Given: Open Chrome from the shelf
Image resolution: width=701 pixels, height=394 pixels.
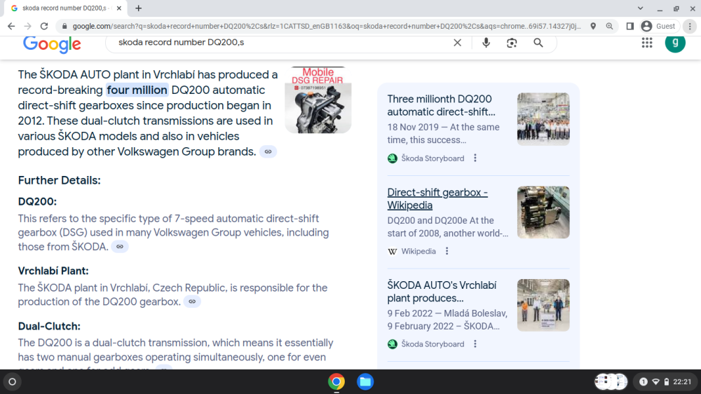Looking at the screenshot, I should 336,382.
